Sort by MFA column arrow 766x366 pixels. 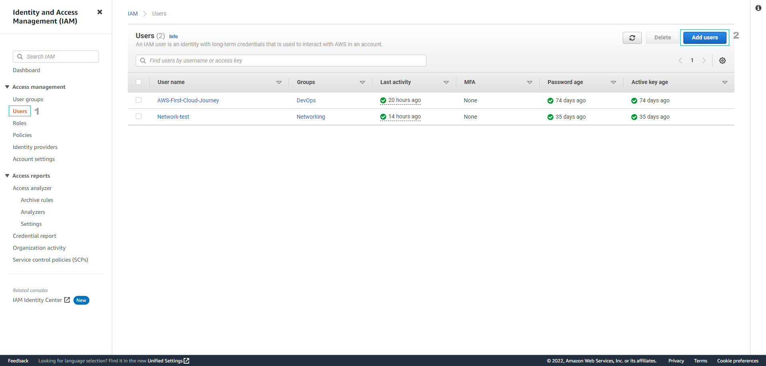pyautogui.click(x=530, y=82)
